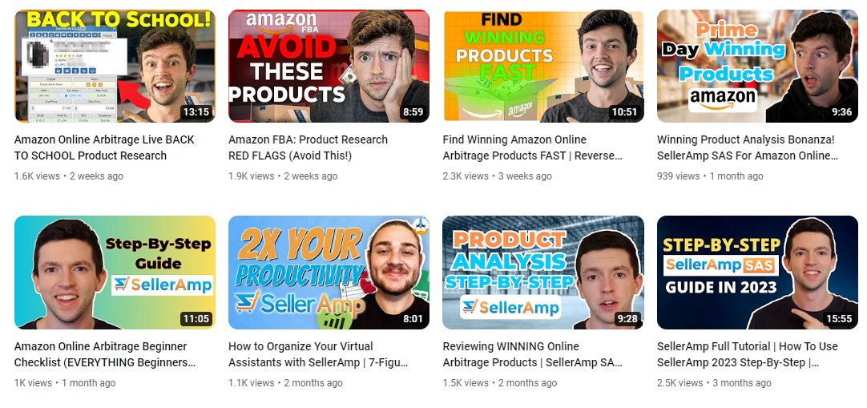Click the 8:59 duration badge
Image resolution: width=867 pixels, height=408 pixels.
click(413, 112)
